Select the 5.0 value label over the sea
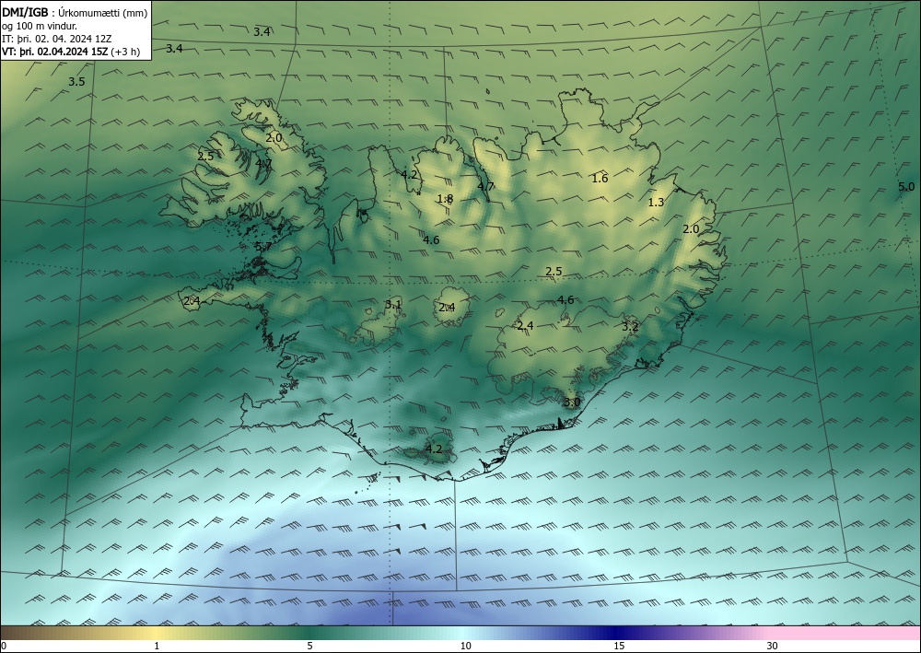Screen dimensions: 921x653 [906, 187]
